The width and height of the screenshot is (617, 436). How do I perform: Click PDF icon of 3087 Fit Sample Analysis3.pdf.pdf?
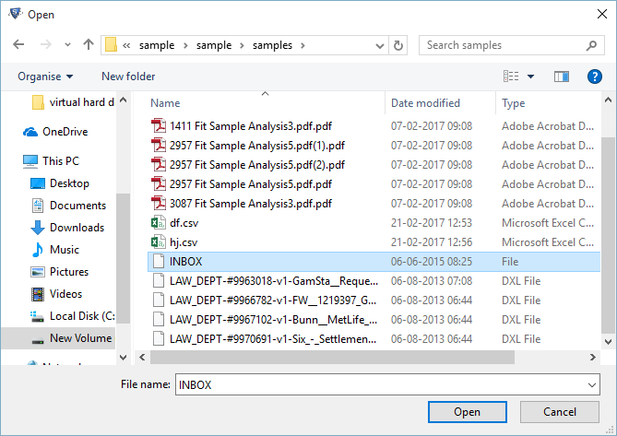click(159, 204)
